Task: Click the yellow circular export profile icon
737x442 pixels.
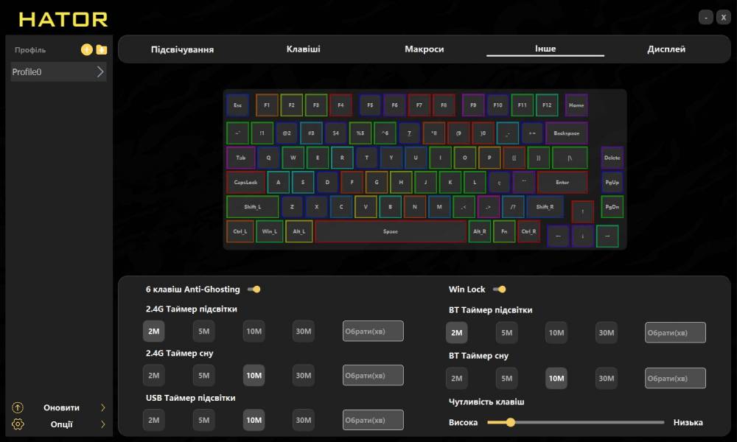Action: [x=87, y=50]
